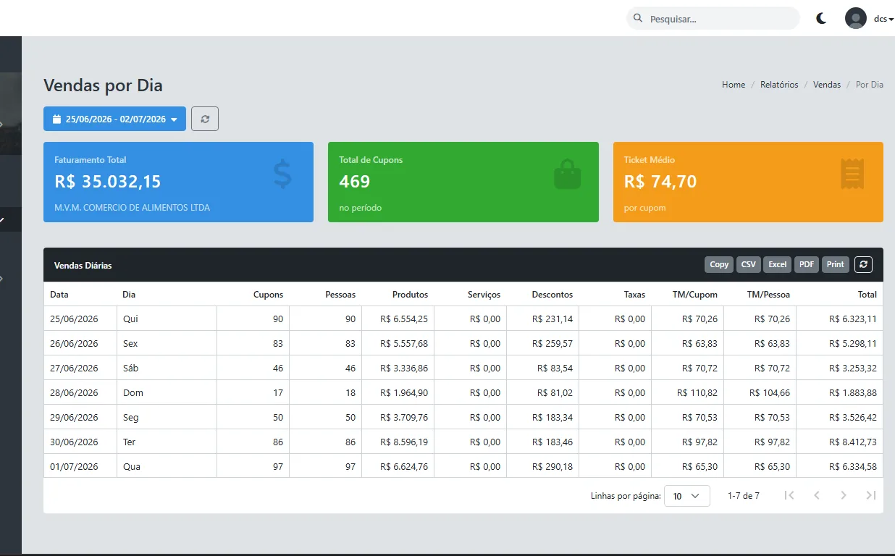Open Relatórios in the breadcrumb
The height and width of the screenshot is (556, 895).
[779, 85]
